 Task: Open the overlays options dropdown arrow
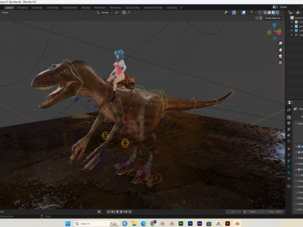[x=247, y=13]
